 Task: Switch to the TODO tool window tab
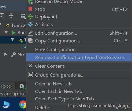click(x=6, y=86)
